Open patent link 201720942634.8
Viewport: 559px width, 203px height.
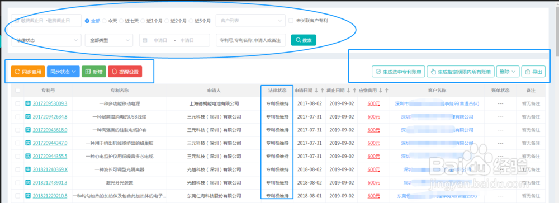[50, 117]
